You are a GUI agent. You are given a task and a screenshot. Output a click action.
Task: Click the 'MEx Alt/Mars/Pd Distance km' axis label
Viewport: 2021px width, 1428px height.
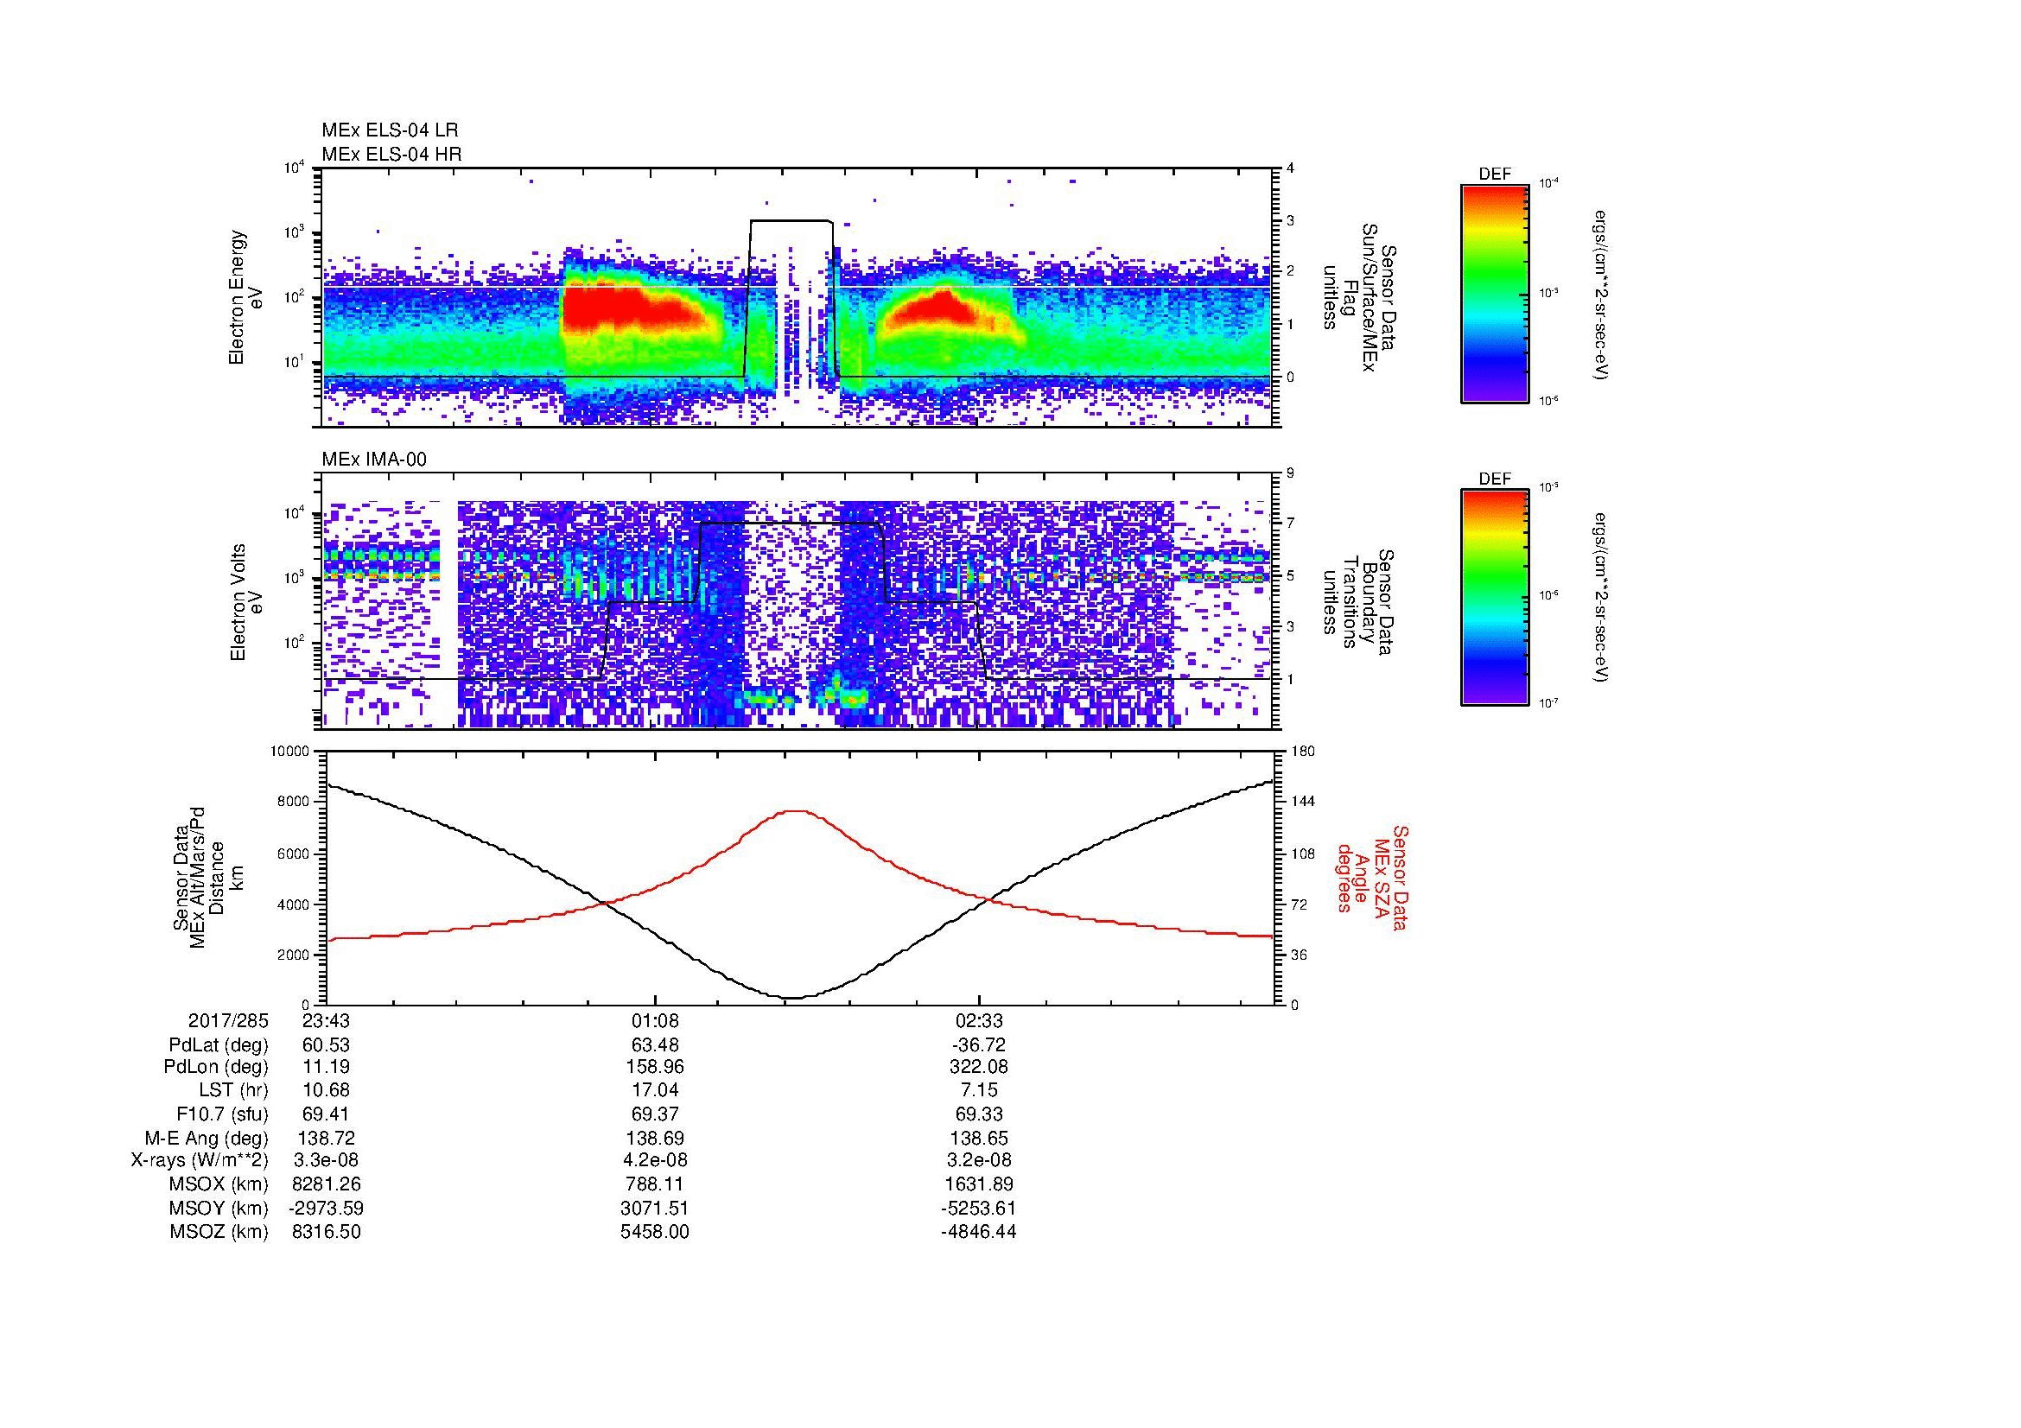pyautogui.click(x=207, y=877)
